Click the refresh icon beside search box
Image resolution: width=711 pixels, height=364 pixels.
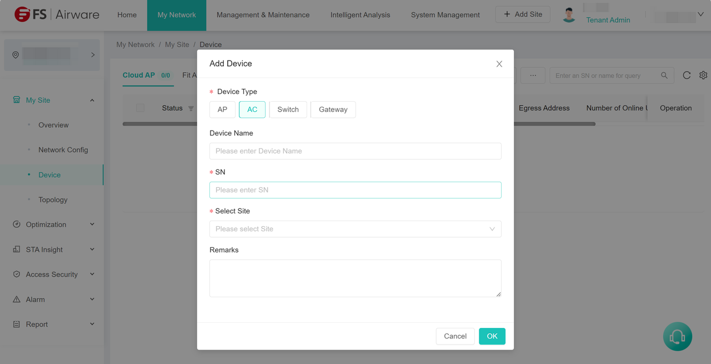[687, 75]
